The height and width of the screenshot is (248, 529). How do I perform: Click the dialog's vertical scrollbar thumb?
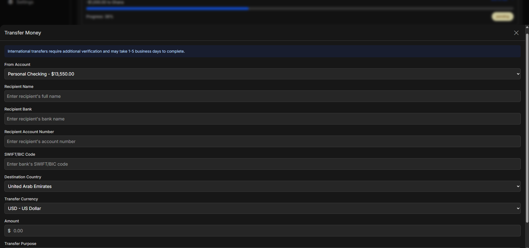coord(527,128)
